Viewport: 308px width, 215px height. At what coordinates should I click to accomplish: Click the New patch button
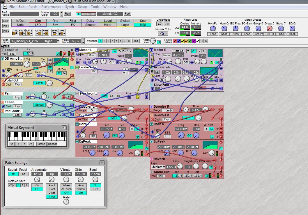(6, 21)
